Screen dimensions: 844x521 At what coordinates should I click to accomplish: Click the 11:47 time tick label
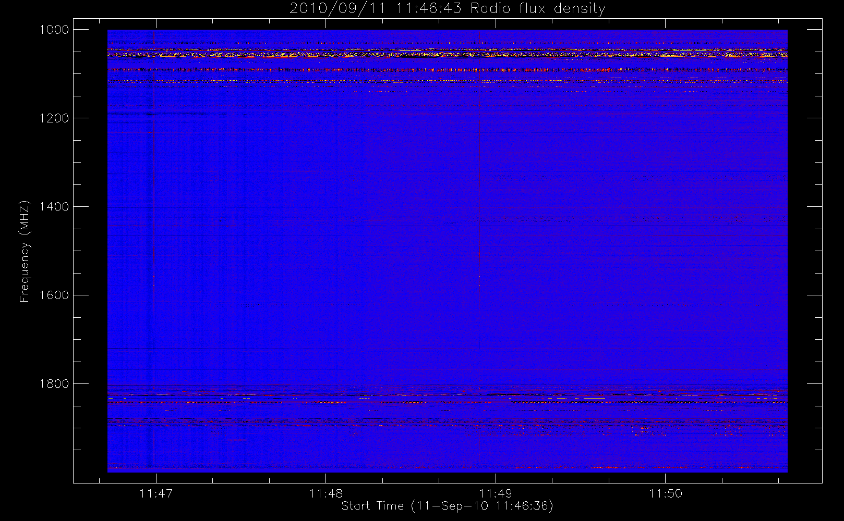156,493
